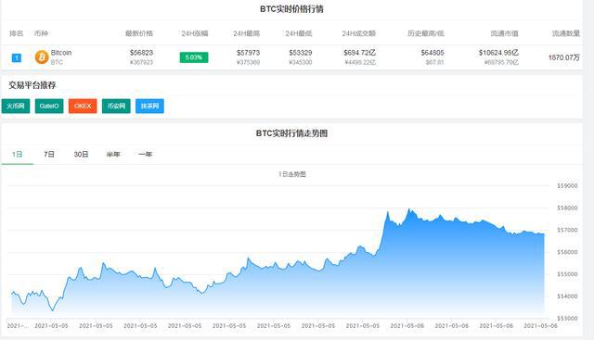Switch to the 30日 chart tab
This screenshot has height=340, width=594.
(x=81, y=155)
